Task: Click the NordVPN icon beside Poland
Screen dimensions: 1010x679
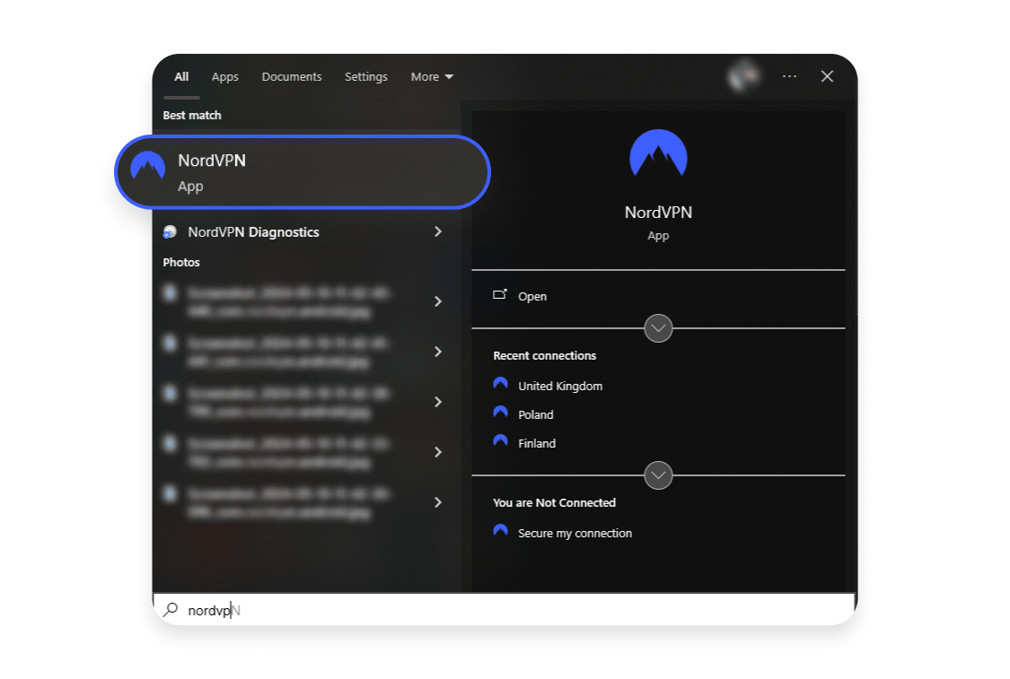Action: point(500,412)
